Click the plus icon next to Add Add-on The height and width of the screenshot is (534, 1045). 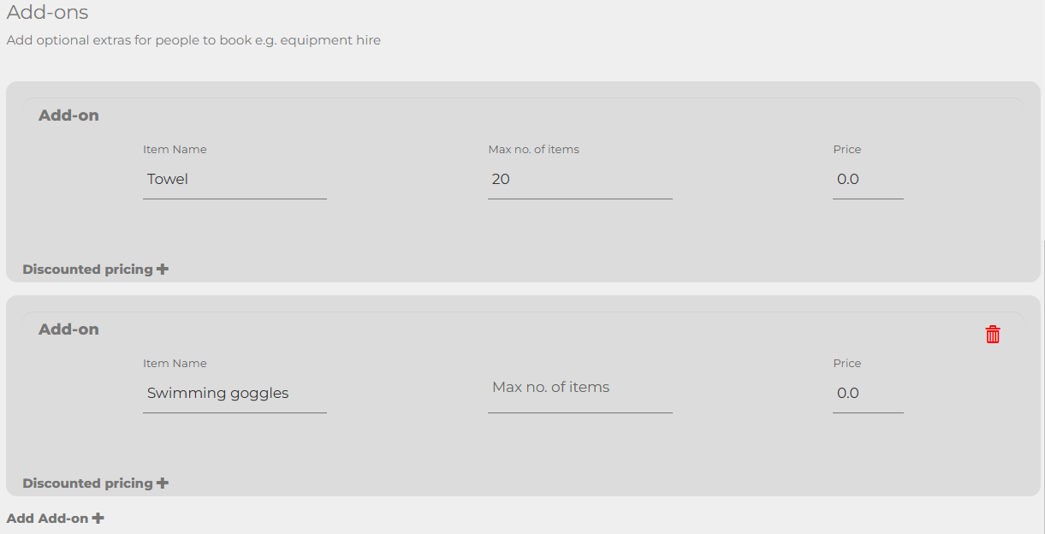[98, 518]
